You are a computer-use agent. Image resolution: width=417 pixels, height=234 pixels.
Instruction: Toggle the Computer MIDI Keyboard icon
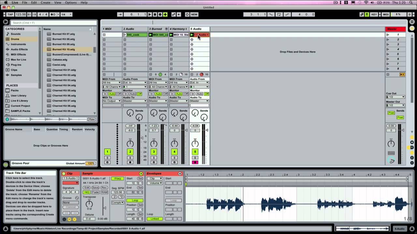[367, 14]
